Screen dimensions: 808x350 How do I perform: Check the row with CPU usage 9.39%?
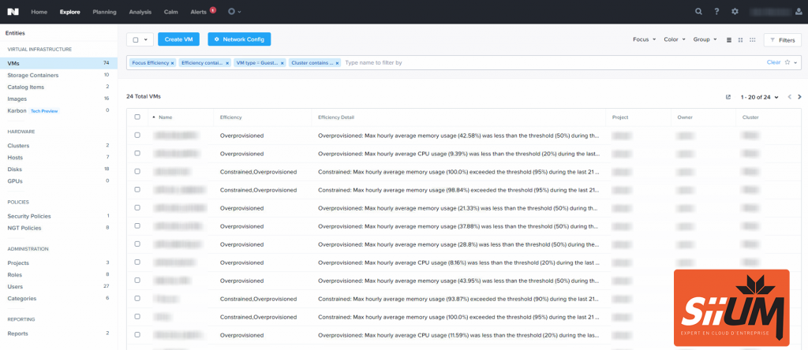[x=137, y=154]
